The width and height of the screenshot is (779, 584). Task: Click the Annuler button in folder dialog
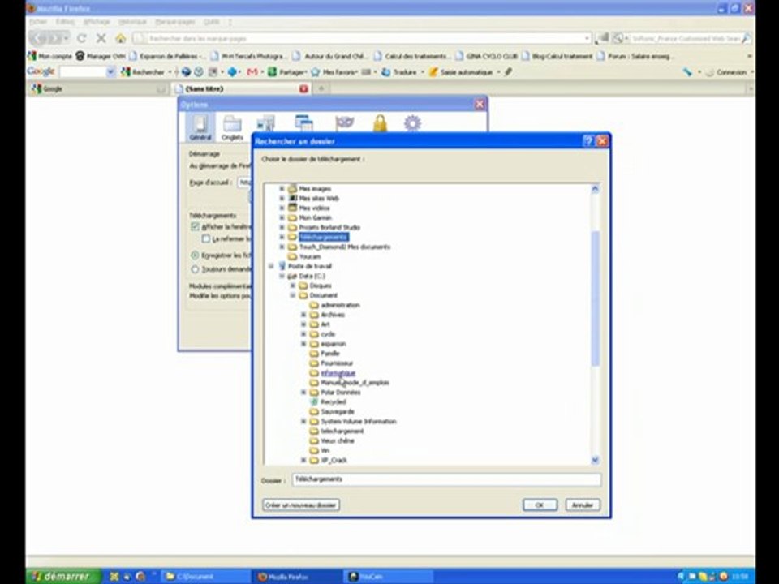[583, 505]
